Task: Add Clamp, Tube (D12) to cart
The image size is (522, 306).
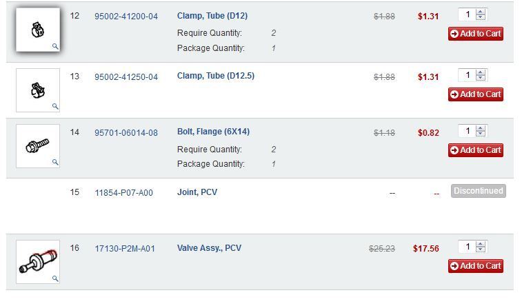Action: coord(476,34)
